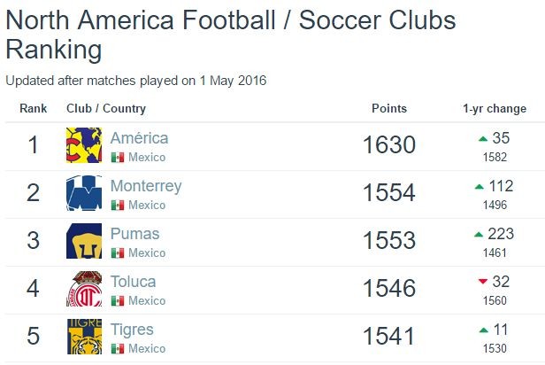Image resolution: width=545 pixels, height=365 pixels.
Task: Click the Monterrey club crest logo
Action: [84, 193]
